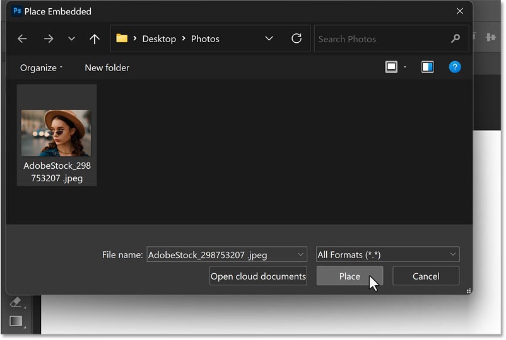Image resolution: width=506 pixels, height=340 pixels.
Task: Click the Place button
Action: click(x=350, y=276)
